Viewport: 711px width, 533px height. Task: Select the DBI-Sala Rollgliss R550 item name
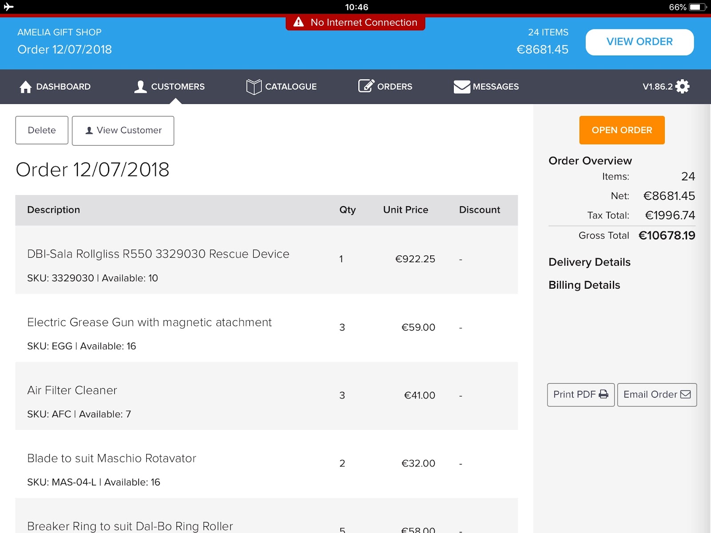158,254
